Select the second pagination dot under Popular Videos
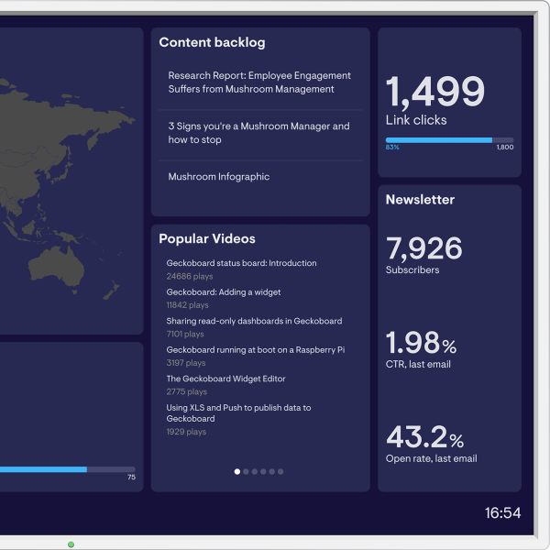Screen dimensions: 550x550 (x=246, y=471)
